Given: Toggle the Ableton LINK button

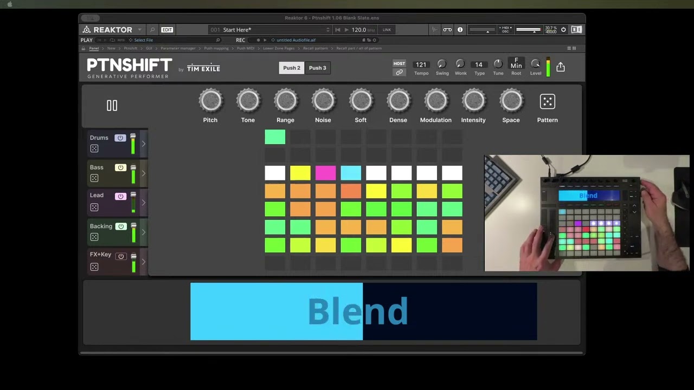Looking at the screenshot, I should tap(387, 30).
